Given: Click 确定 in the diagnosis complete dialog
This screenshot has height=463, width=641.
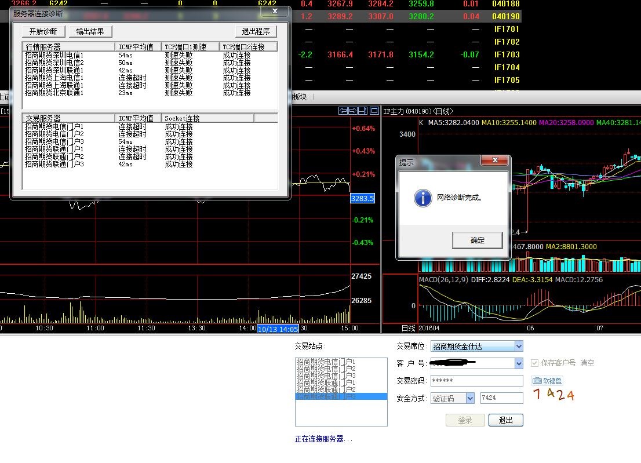Looking at the screenshot, I should [x=477, y=240].
